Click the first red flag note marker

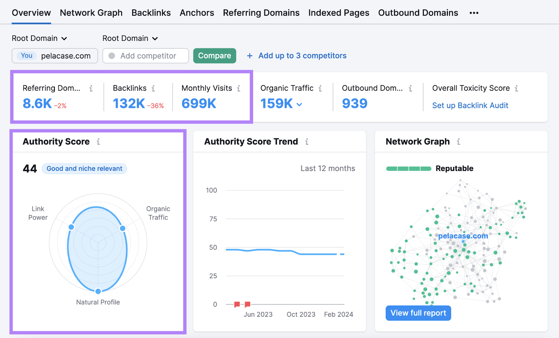click(x=237, y=305)
